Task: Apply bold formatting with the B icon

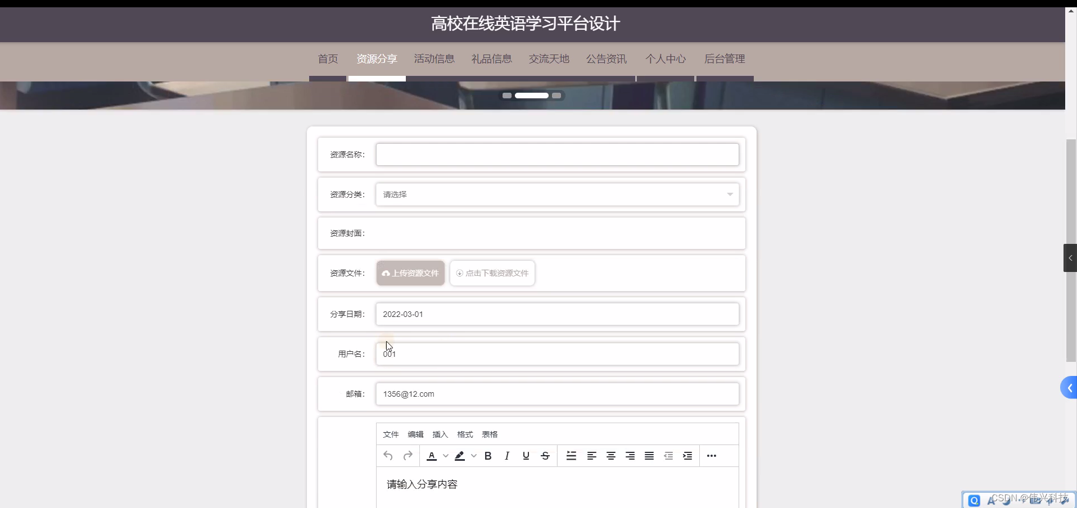Action: [488, 456]
